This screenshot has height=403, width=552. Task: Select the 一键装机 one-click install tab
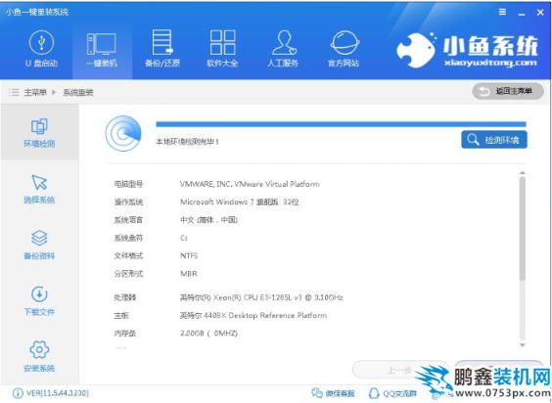[x=102, y=49]
